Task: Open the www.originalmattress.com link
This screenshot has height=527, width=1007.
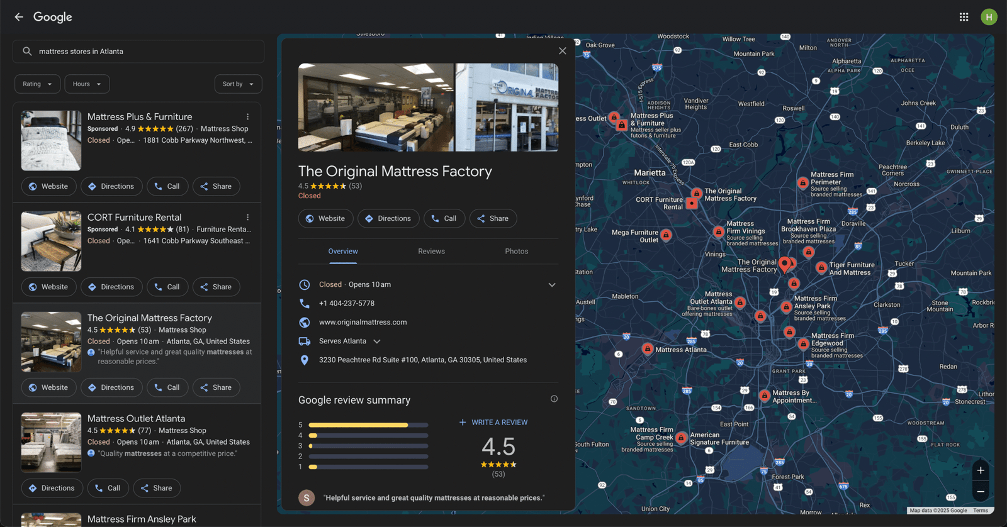Action: point(363,323)
